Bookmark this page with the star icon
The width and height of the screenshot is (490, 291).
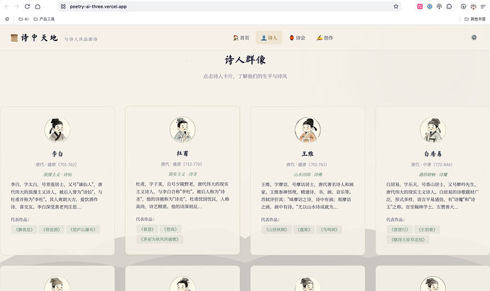[396, 6]
